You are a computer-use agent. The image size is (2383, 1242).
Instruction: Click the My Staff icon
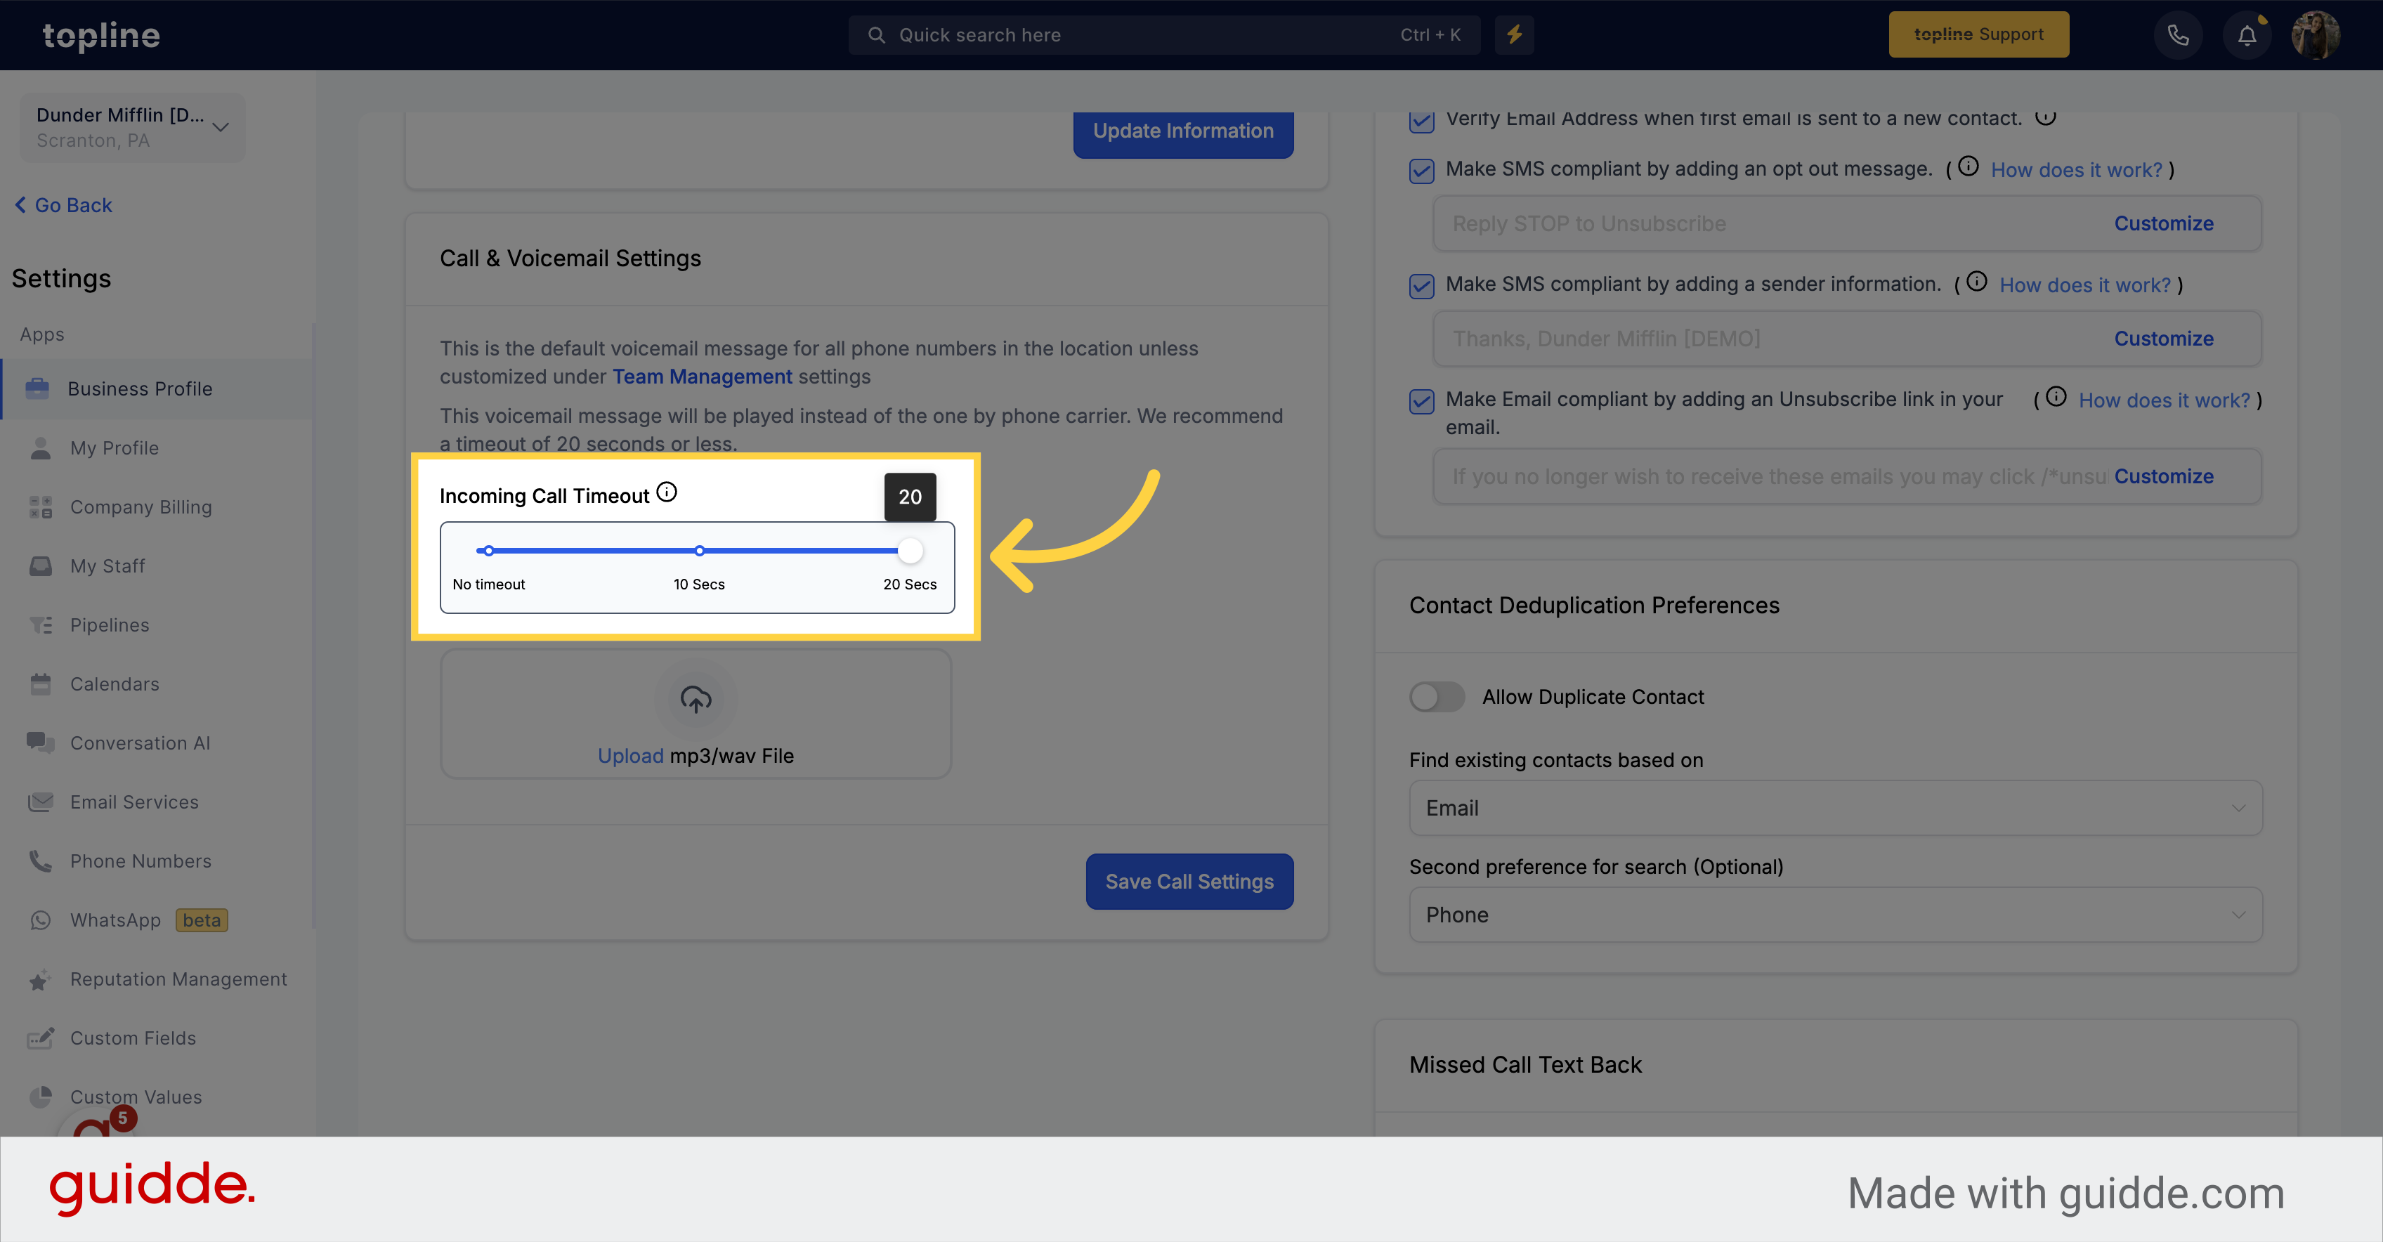pos(41,566)
